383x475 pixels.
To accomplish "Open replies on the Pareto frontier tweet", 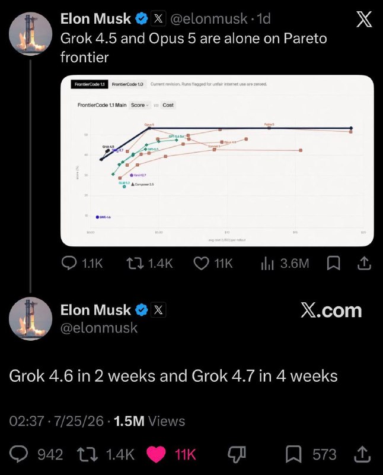I will click(82, 263).
